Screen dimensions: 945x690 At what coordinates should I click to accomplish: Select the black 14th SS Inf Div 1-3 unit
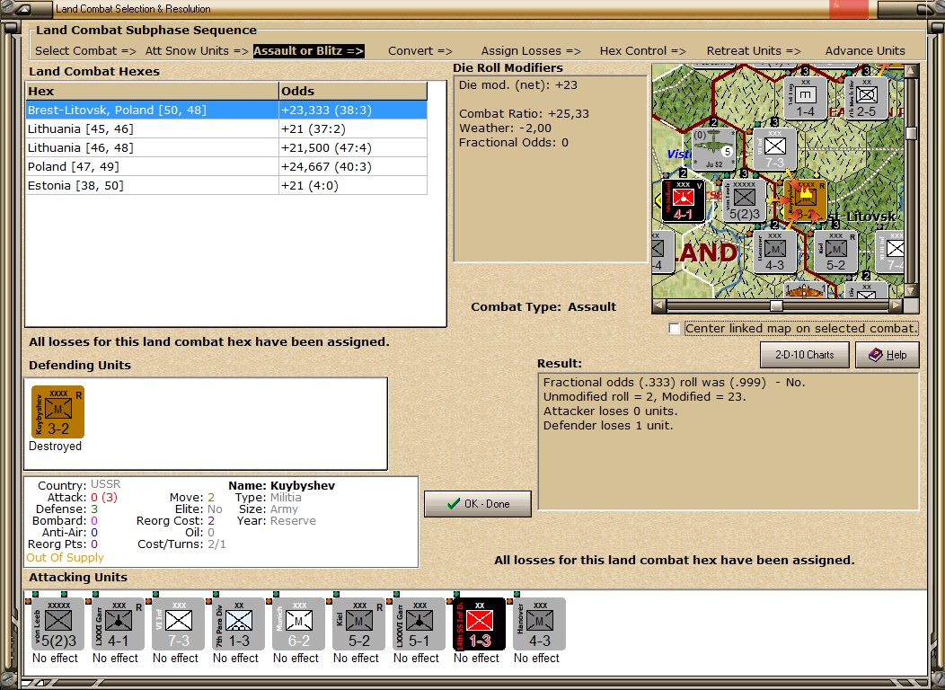[480, 624]
